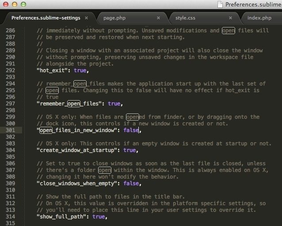Click the "open_files_in_new_window" setting key
Image resolution: width=282 pixels, height=226 pixels.
77,130
